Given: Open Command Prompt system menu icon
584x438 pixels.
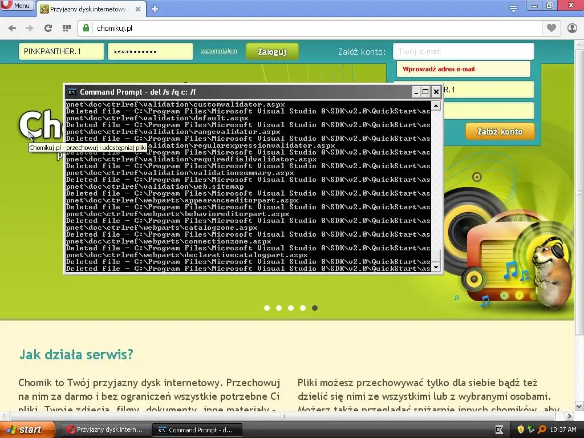Looking at the screenshot, I should click(x=72, y=92).
